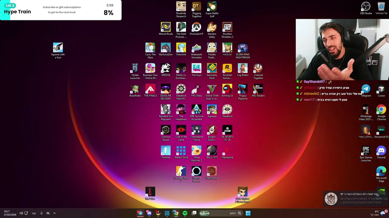Select the Paddle Paddle game icon
This screenshot has height=218, width=389.
(x=212, y=51)
